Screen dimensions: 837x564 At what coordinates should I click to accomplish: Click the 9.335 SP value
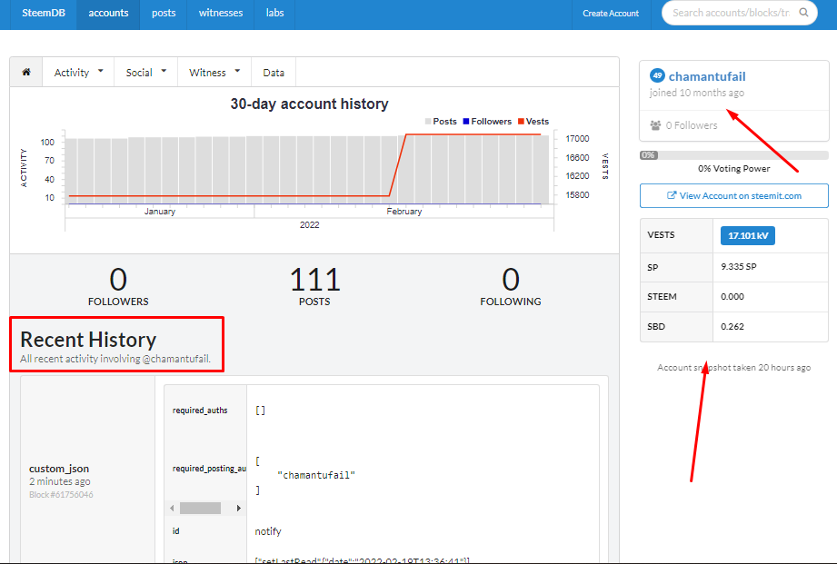[x=738, y=267]
